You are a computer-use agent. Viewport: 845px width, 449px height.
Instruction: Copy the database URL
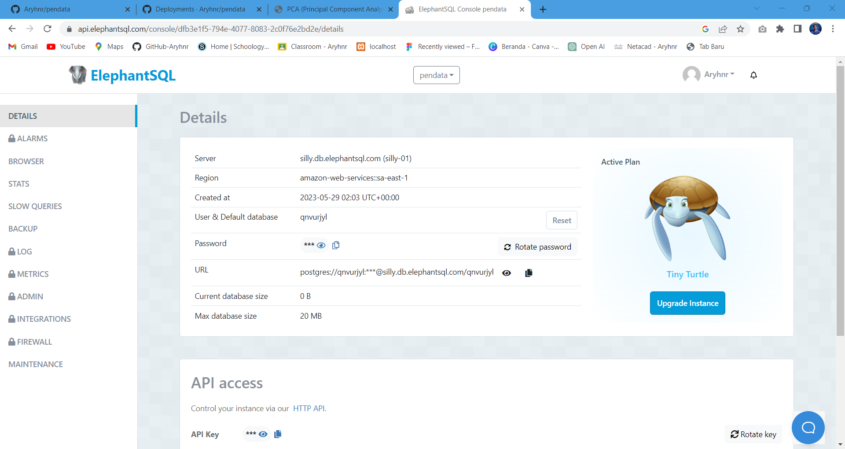pos(529,273)
